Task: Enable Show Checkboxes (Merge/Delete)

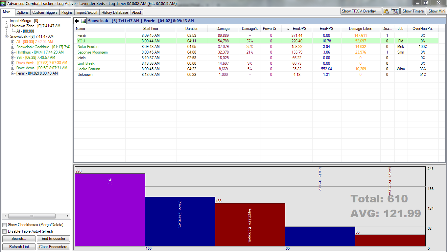Action: coord(5,225)
